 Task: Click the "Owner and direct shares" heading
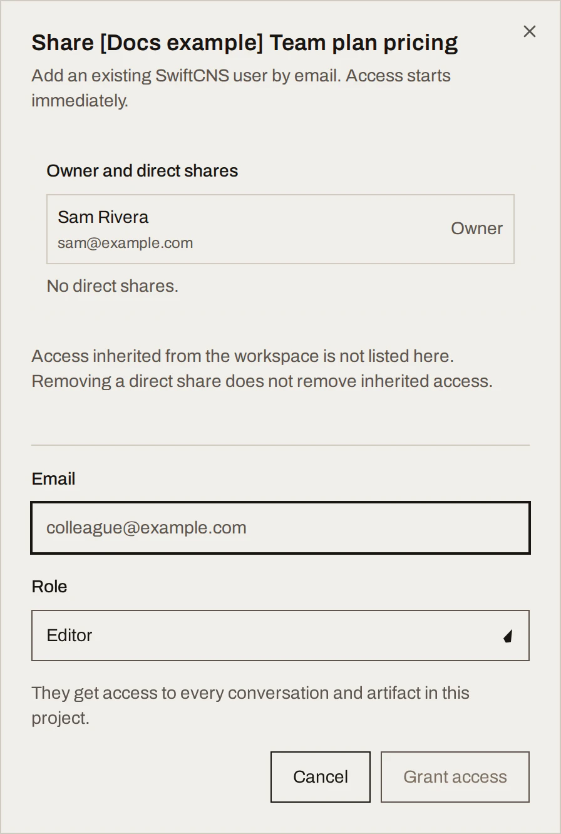[142, 171]
